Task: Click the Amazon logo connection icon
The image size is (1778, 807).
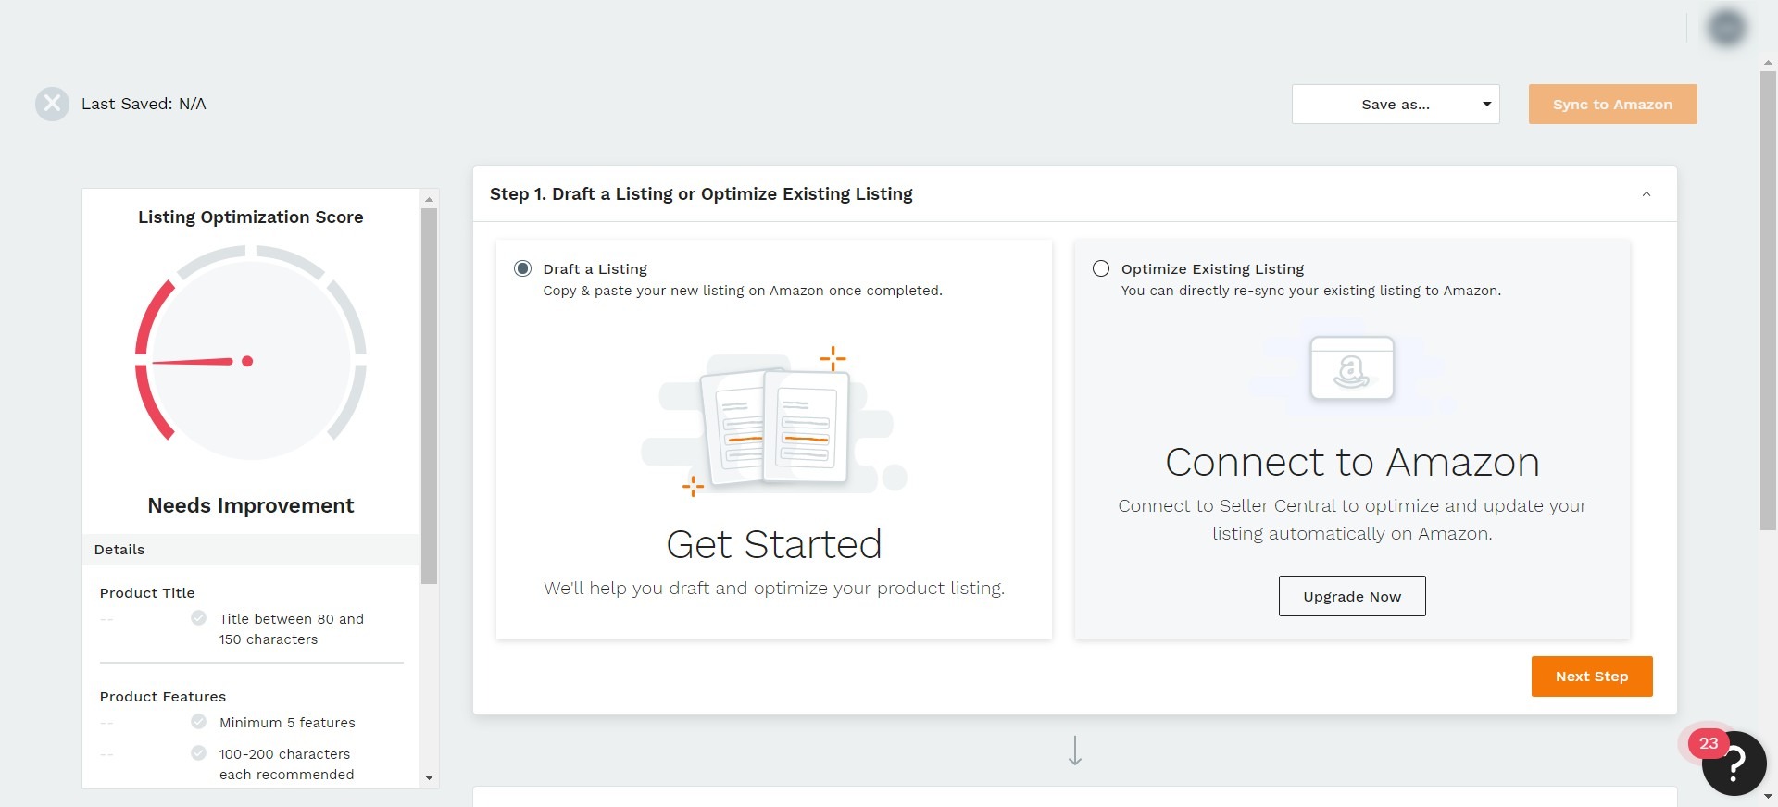Action: 1352,367
